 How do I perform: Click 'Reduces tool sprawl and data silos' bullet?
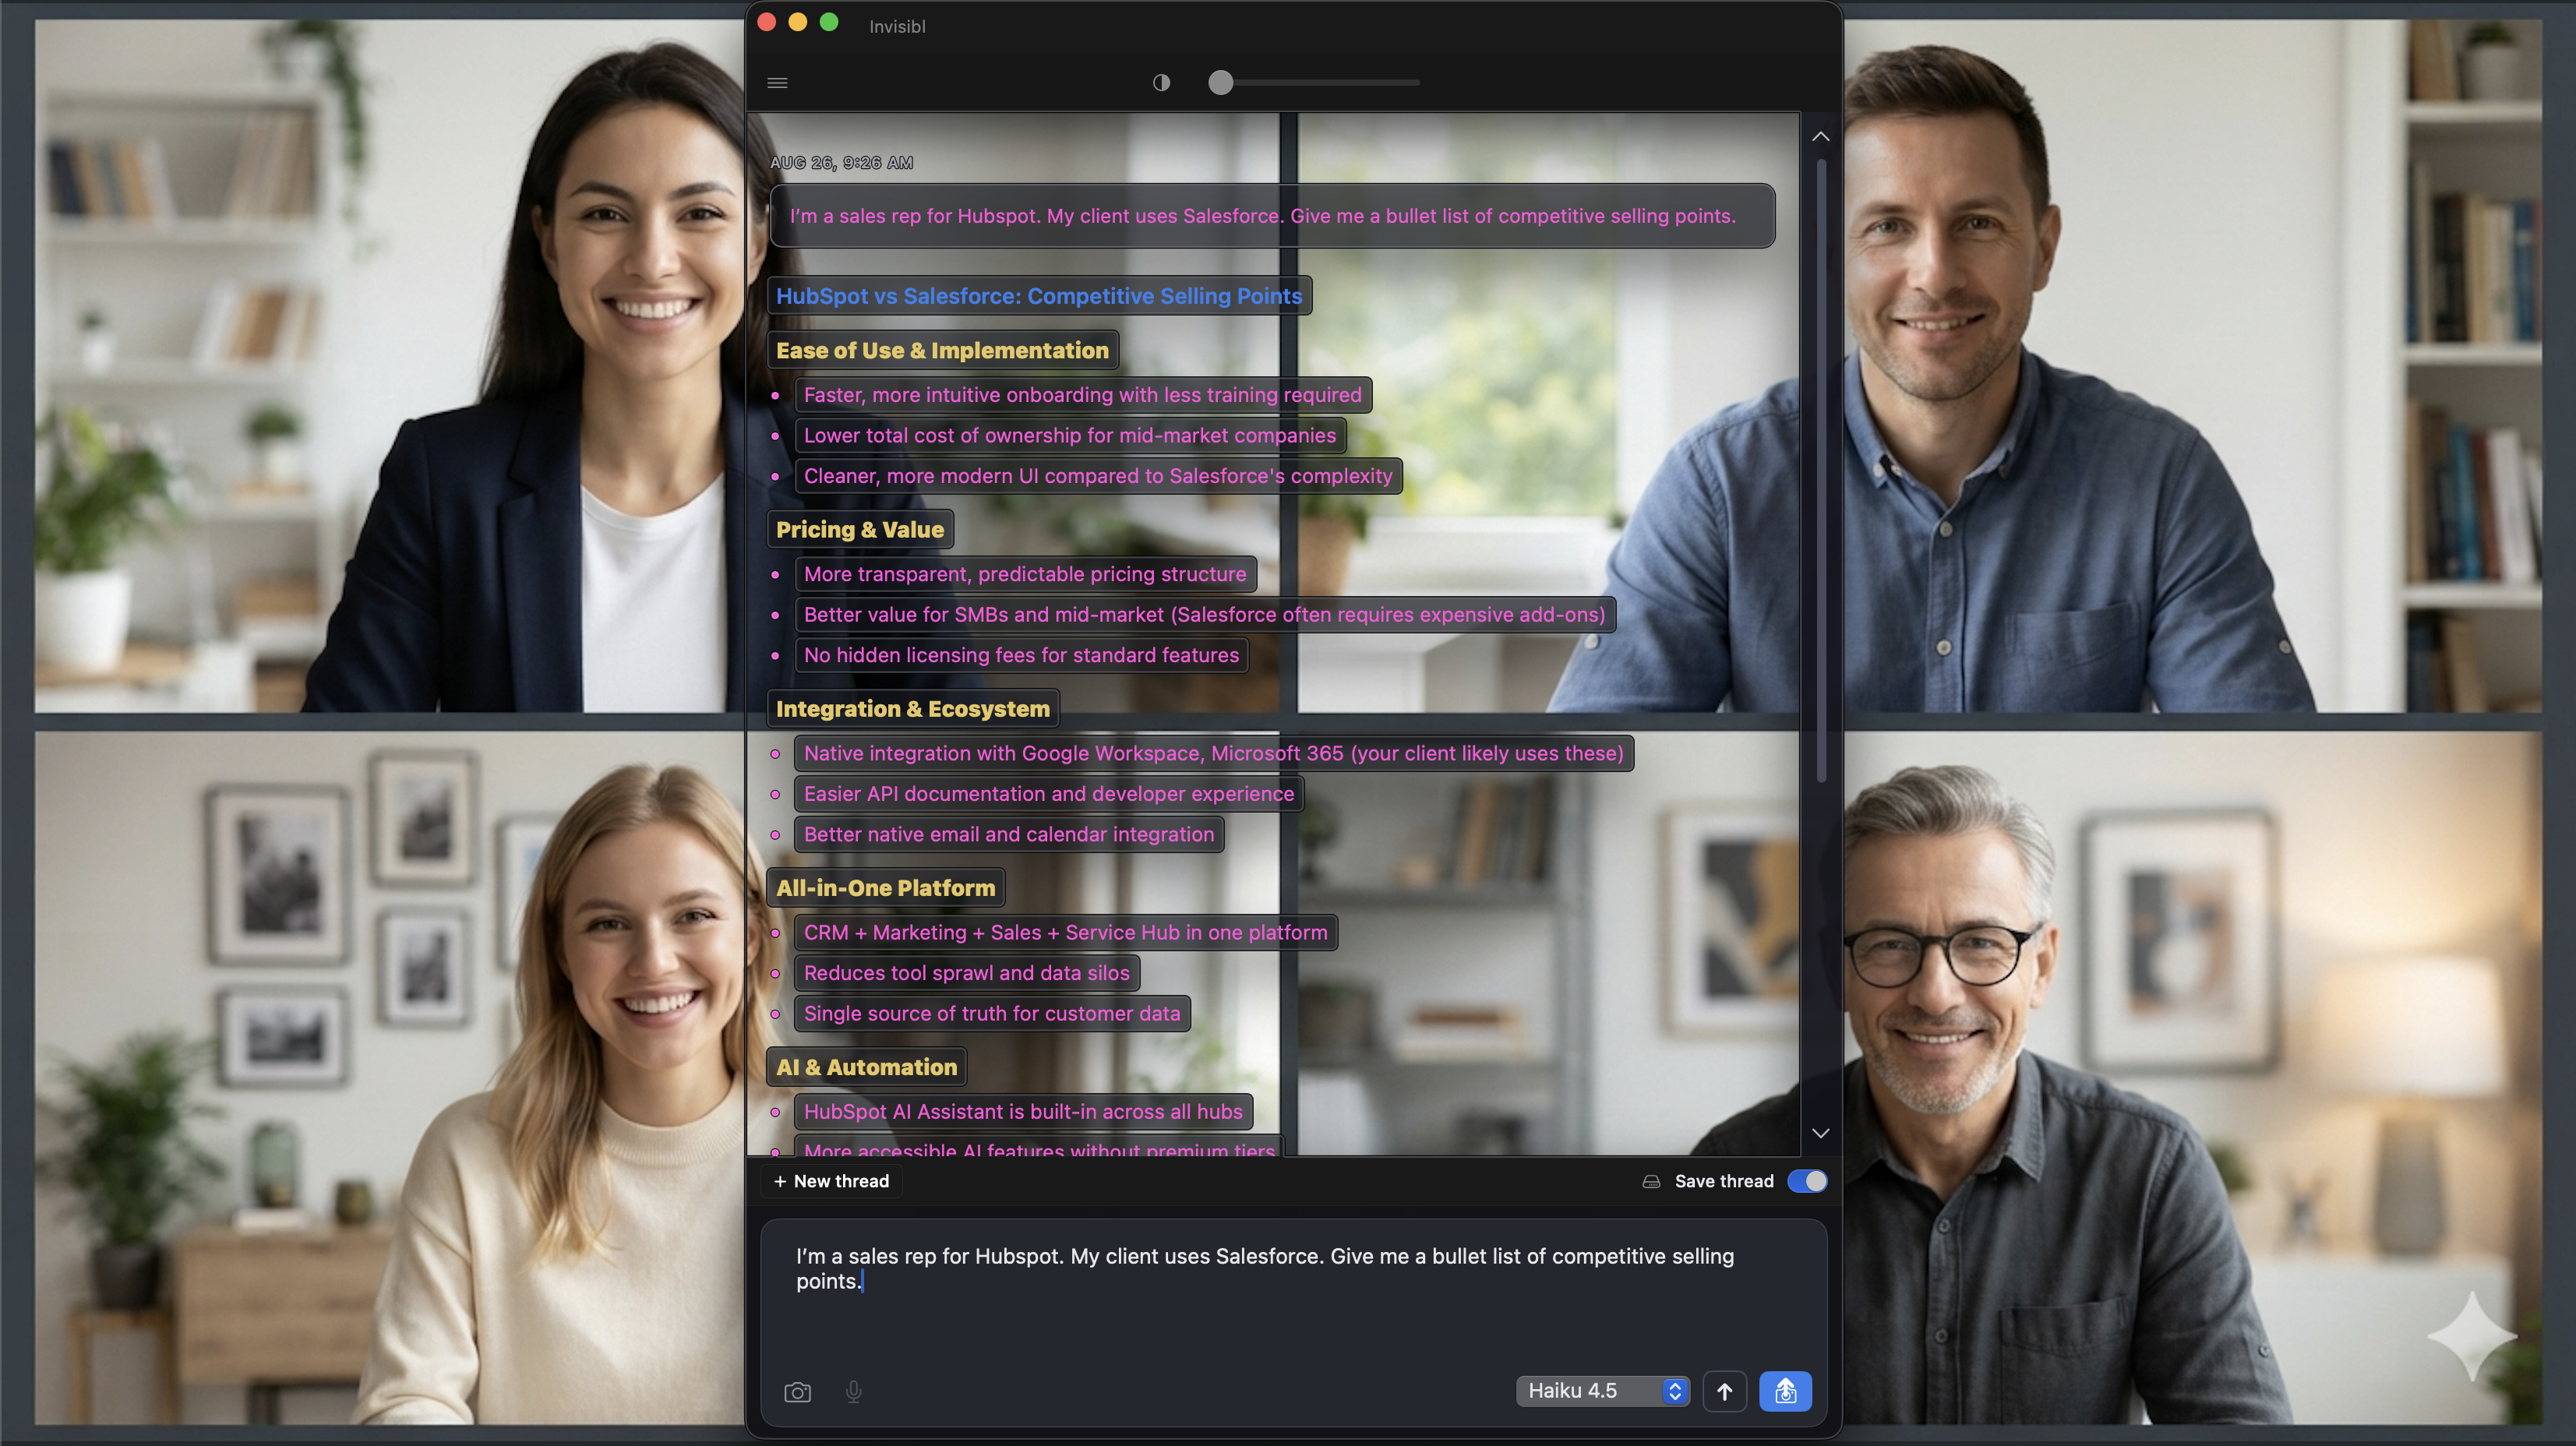click(966, 973)
